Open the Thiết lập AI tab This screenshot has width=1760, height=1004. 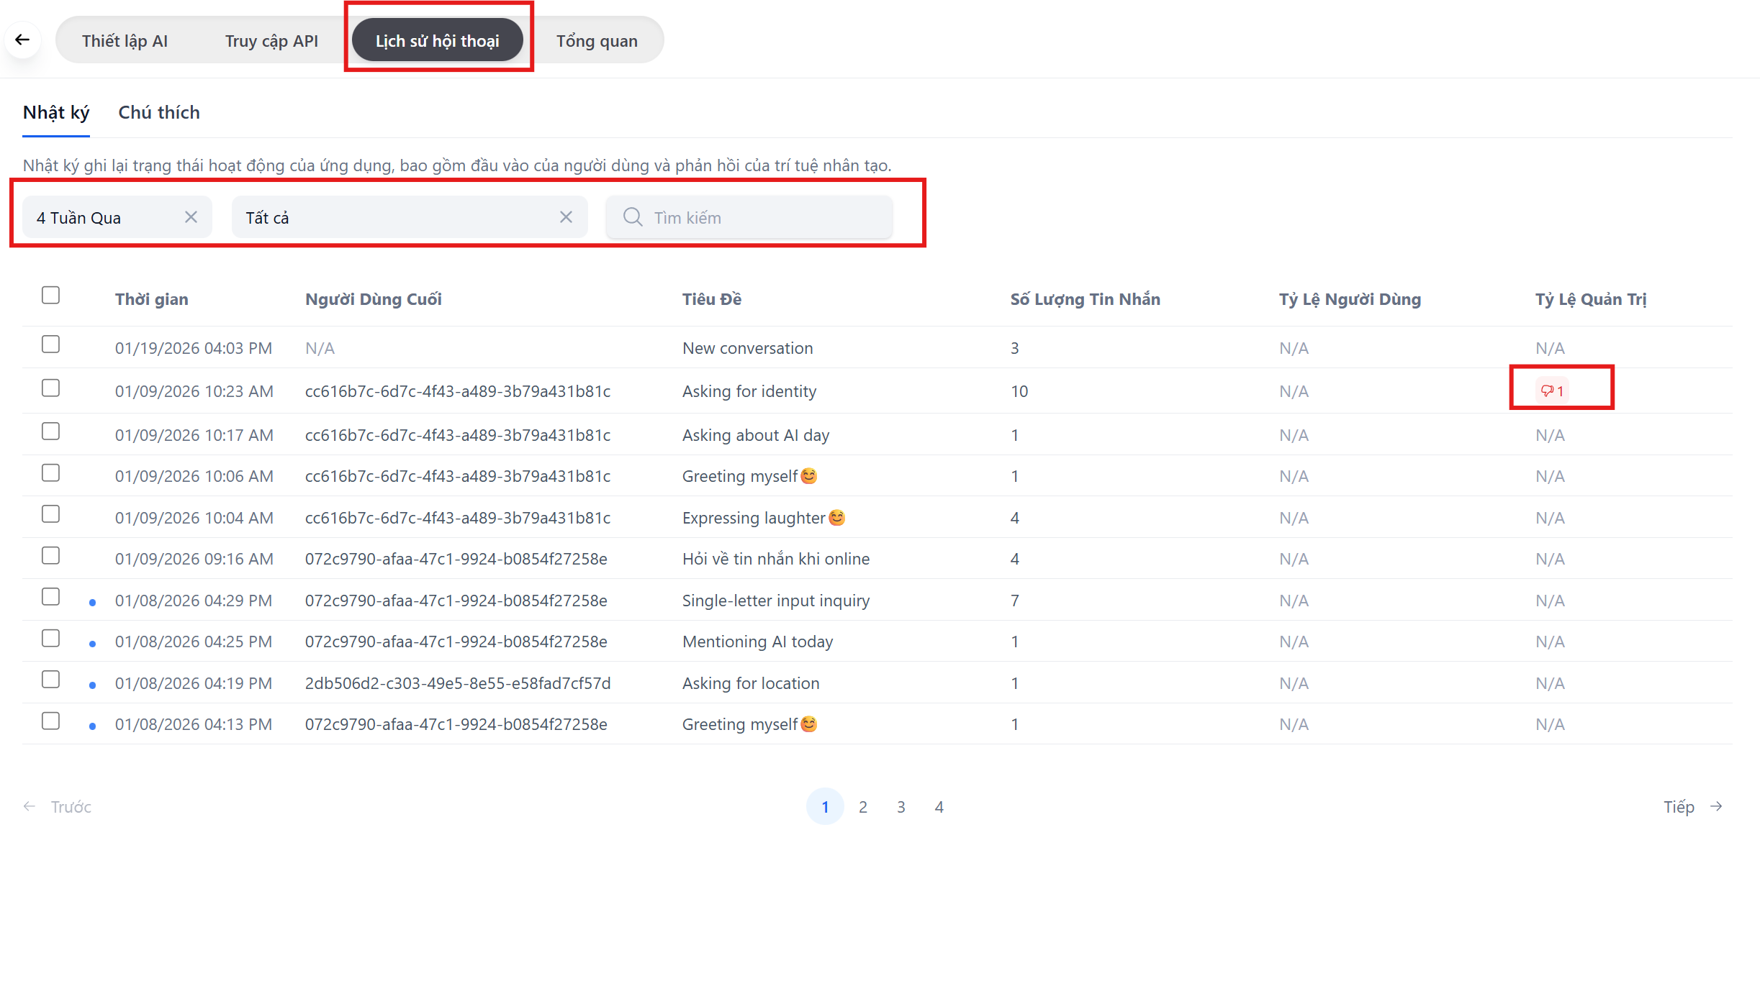(125, 41)
